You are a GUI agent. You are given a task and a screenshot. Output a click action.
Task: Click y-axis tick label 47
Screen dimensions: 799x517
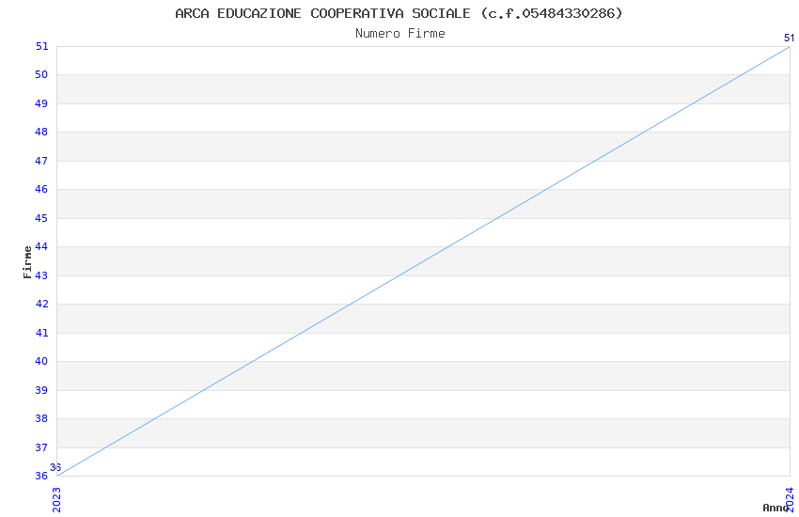tap(41, 161)
